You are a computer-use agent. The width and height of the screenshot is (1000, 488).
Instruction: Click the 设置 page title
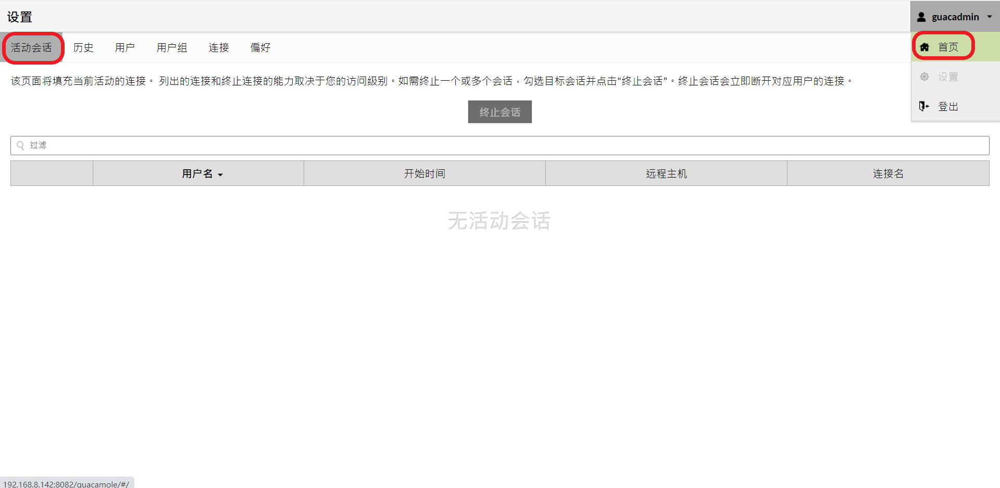click(20, 17)
